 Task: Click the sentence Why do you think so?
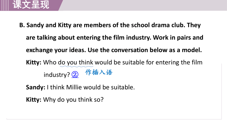73,100
